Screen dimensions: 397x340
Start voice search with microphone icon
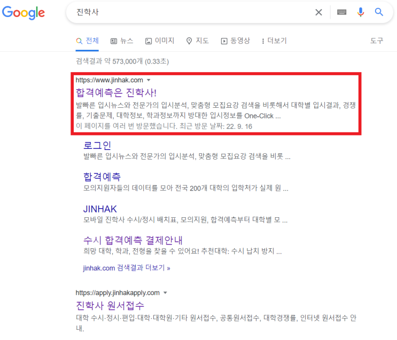pos(361,12)
